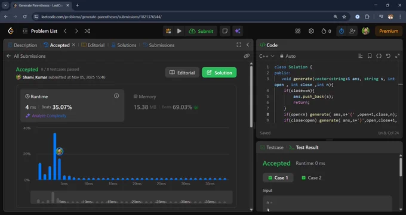Open the Problem List panel

pos(40,31)
